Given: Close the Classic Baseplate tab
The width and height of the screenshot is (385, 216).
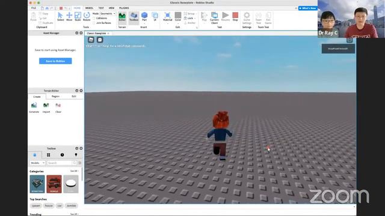Looking at the screenshot, I should tap(108, 34).
